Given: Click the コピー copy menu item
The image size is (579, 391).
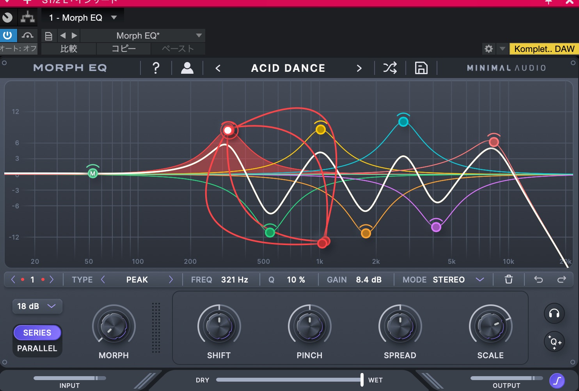Looking at the screenshot, I should point(123,49).
